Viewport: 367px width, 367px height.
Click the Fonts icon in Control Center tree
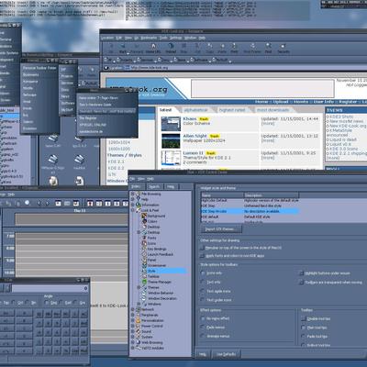(x=144, y=238)
